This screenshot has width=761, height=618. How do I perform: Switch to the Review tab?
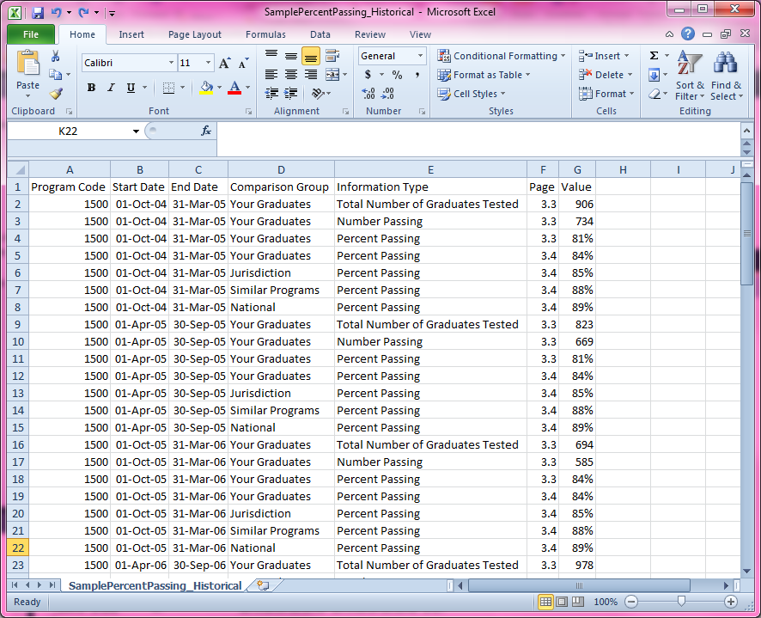tap(370, 34)
